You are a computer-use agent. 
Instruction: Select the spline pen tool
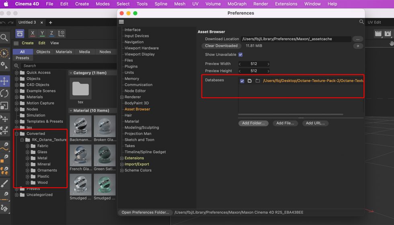(4, 146)
